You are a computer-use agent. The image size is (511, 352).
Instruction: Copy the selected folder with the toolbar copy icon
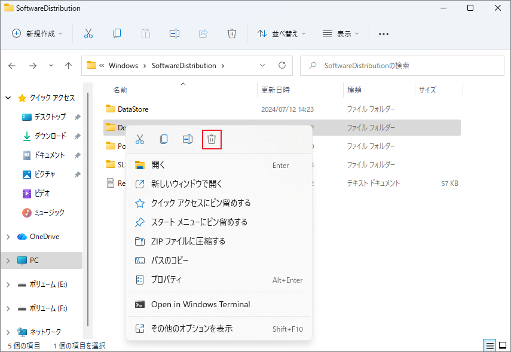[117, 33]
